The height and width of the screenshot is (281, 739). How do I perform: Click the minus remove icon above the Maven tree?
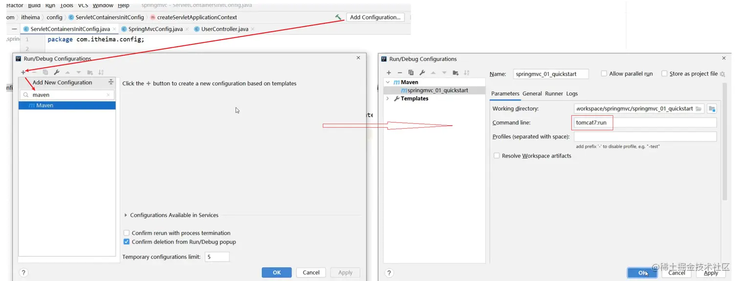click(400, 73)
